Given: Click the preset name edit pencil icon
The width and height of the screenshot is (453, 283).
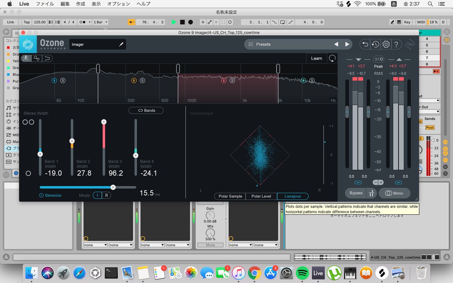Looking at the screenshot, I should [121, 45].
